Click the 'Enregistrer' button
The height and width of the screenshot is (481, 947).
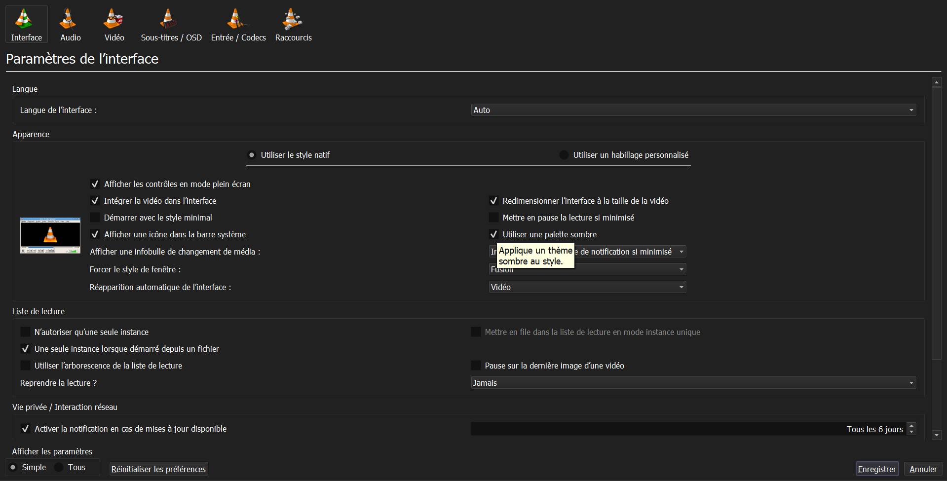pyautogui.click(x=877, y=469)
